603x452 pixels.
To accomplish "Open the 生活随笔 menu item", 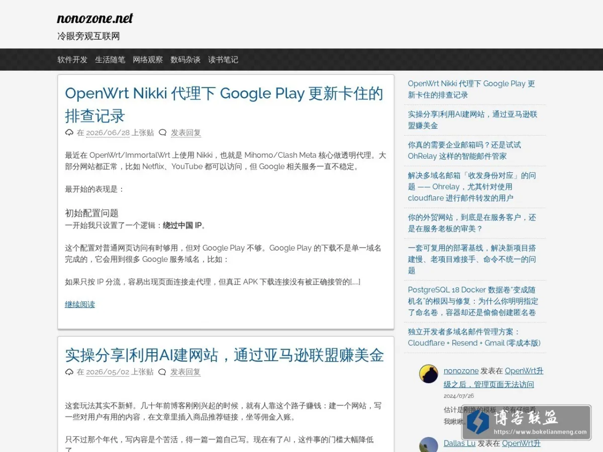I will (x=110, y=60).
